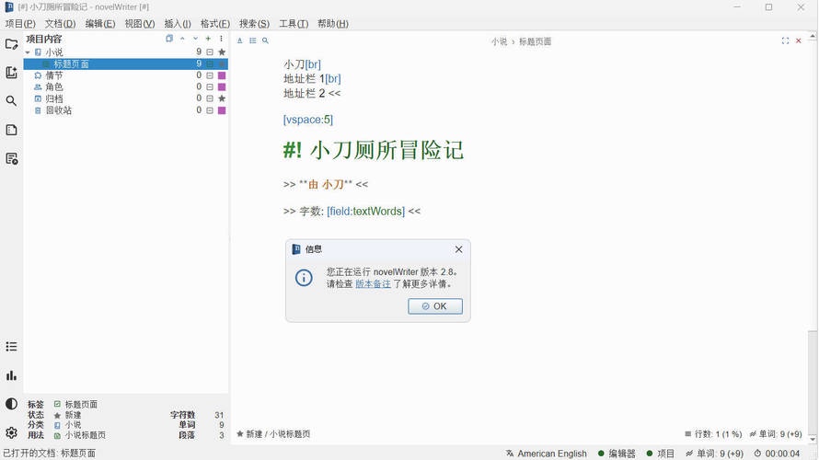Open the project tree view in sidebar
Image resolution: width=819 pixels, height=460 pixels.
click(x=11, y=43)
